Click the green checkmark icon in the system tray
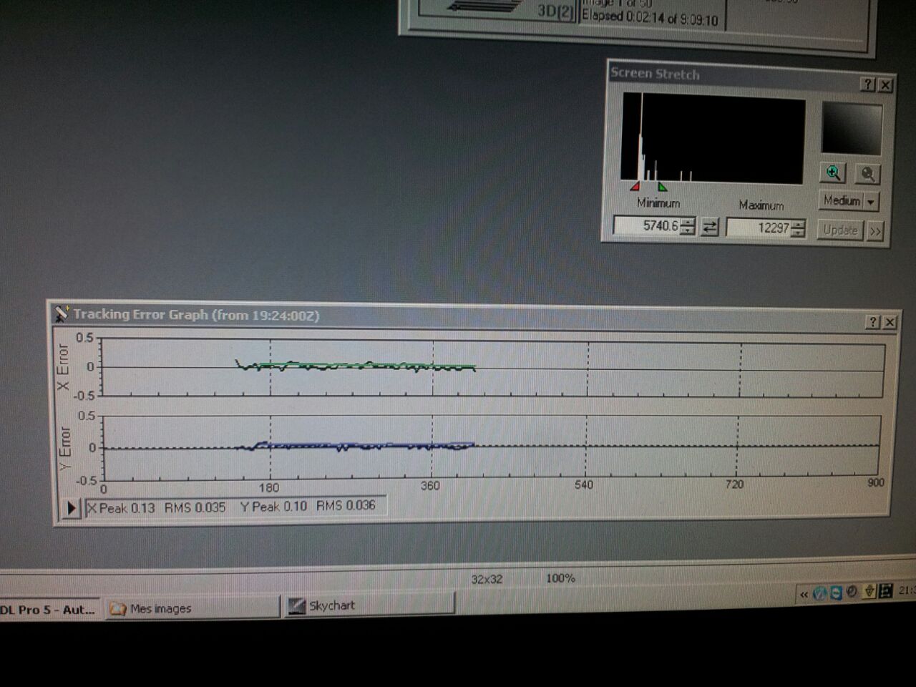The image size is (916, 687). point(820,593)
